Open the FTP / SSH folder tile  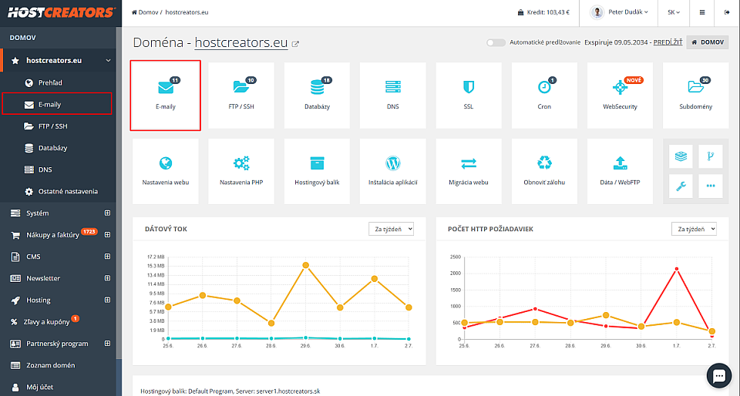click(x=241, y=96)
